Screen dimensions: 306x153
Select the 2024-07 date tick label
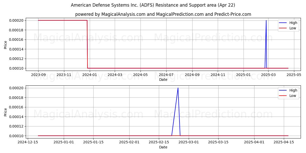click(166, 75)
